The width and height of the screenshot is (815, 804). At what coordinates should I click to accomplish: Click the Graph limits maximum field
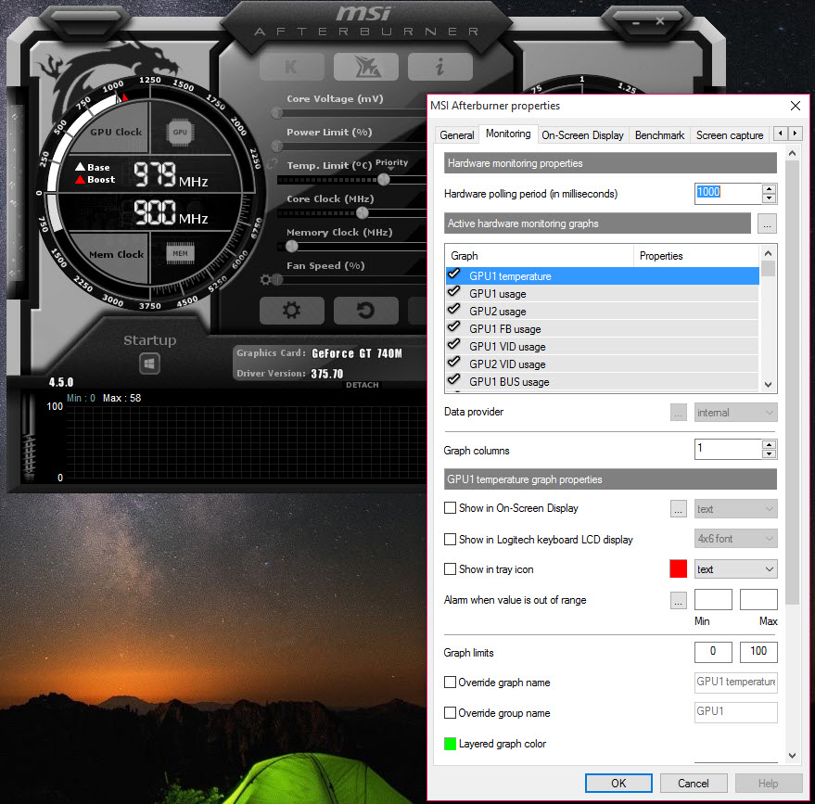(758, 652)
